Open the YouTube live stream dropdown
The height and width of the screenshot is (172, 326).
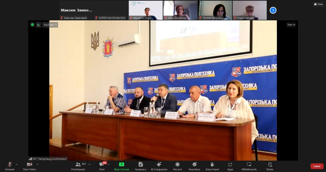coord(50,25)
